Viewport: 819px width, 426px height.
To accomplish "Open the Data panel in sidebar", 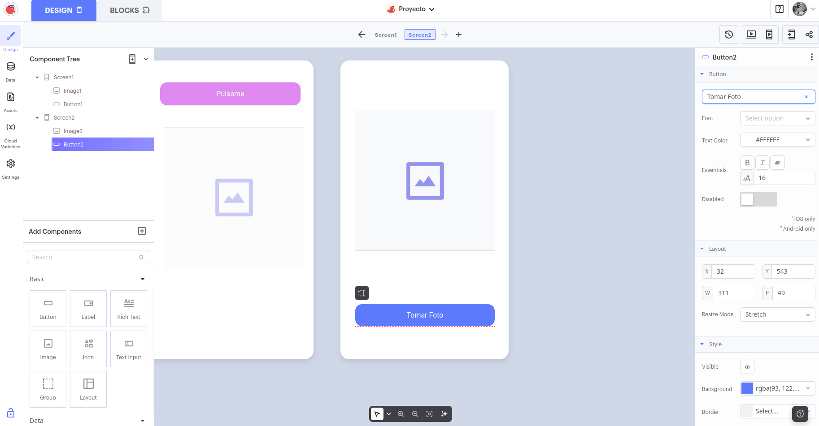I will click(11, 71).
